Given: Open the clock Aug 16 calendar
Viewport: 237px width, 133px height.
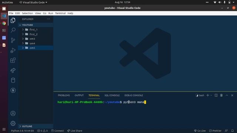Looking at the screenshot, I should (122, 2).
